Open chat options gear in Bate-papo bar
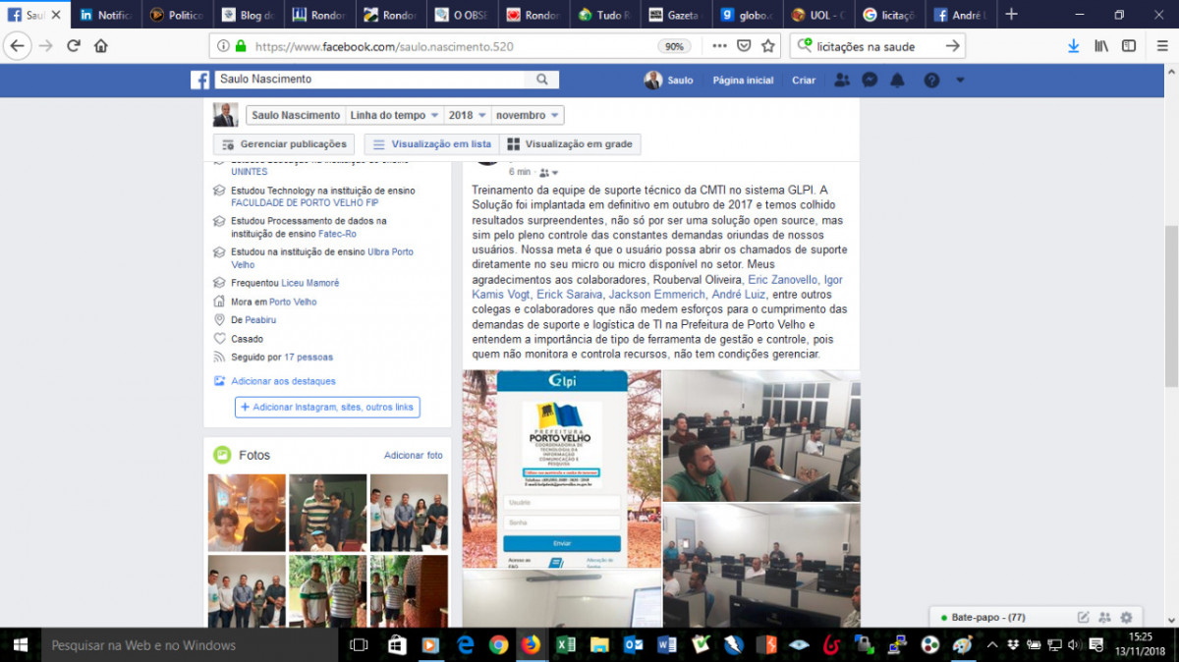Screen dimensions: 1179x662 1126,618
